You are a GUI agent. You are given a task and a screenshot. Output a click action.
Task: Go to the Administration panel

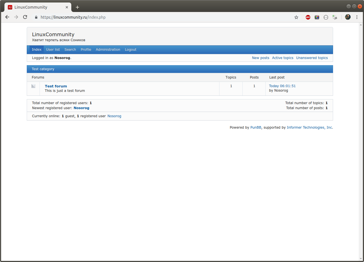click(x=108, y=49)
